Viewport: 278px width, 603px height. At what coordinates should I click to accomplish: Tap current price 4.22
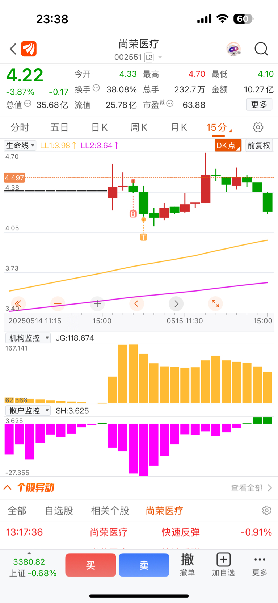(25, 76)
